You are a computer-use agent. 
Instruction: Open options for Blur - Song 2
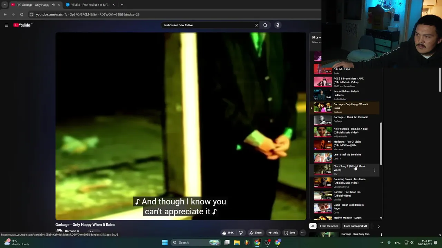(x=374, y=170)
